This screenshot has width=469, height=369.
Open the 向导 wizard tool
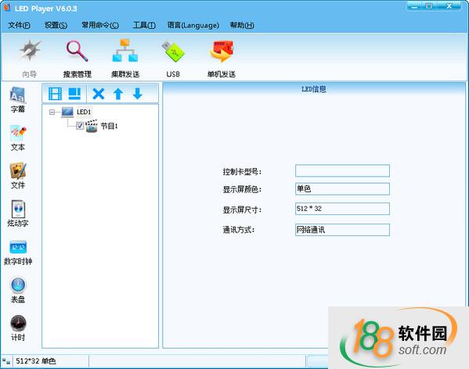[29, 58]
